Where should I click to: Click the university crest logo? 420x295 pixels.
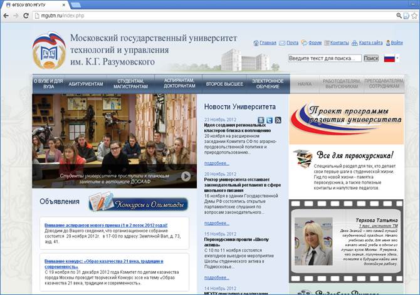coord(49,51)
